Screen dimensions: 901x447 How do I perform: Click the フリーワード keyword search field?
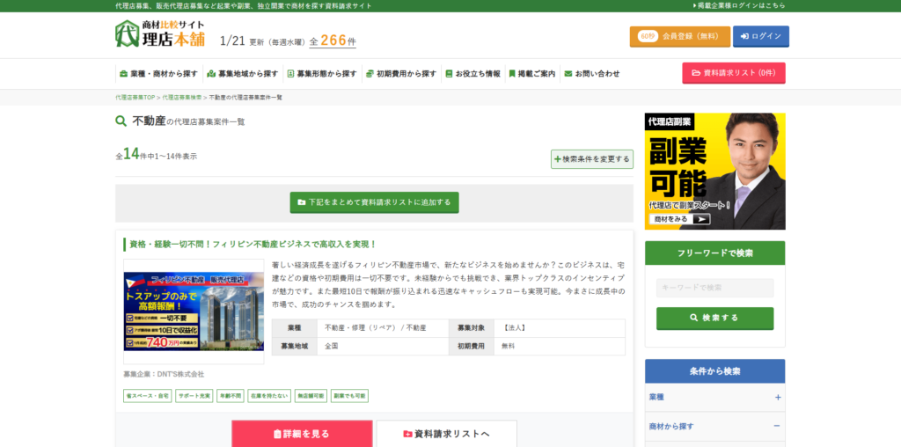click(714, 288)
